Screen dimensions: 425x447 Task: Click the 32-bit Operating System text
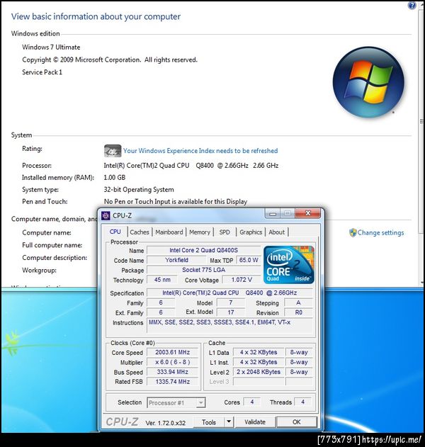[x=139, y=190]
